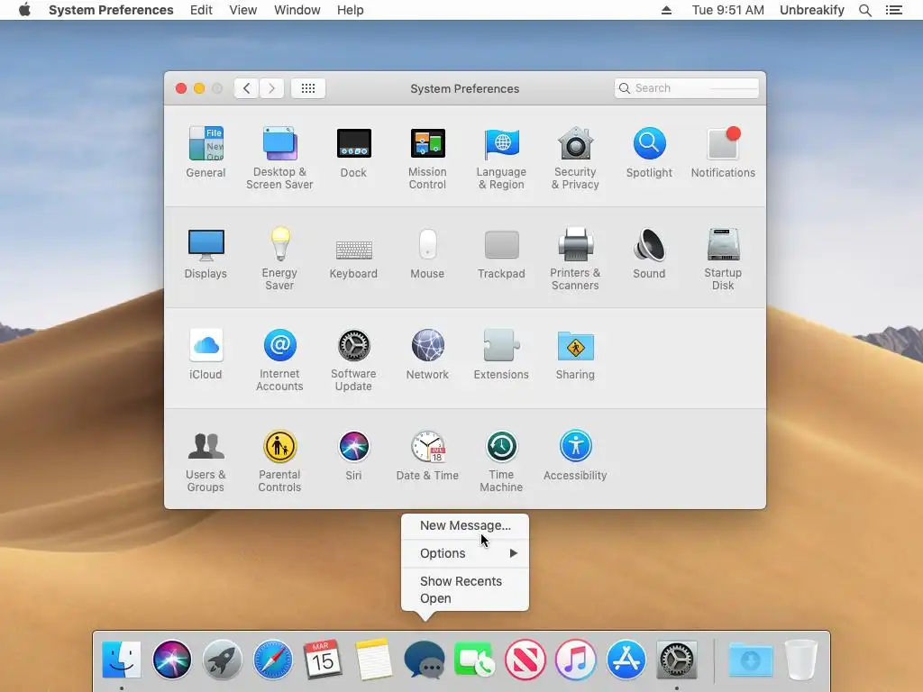923x692 pixels.
Task: Choose New Message... from the Dock menu
Action: point(465,525)
